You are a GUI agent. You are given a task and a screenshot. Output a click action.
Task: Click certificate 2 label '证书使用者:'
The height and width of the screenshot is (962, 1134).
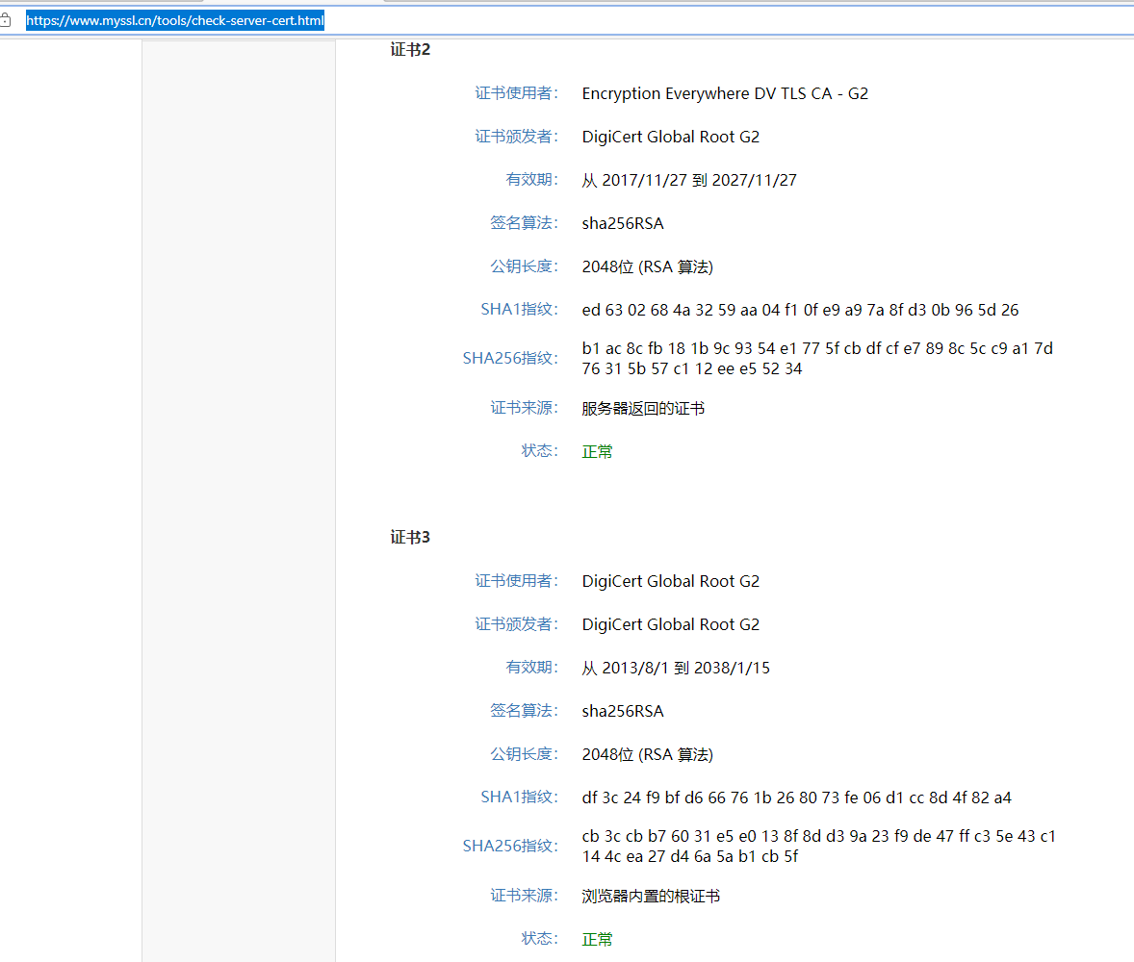[x=516, y=93]
